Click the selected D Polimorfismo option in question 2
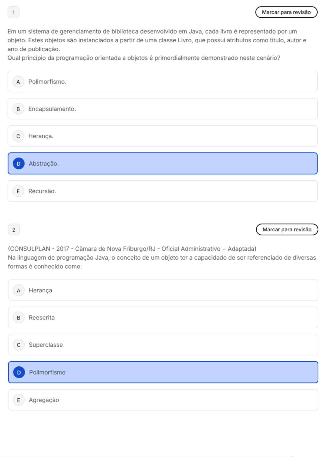Screen dimensions: 323x457 (163, 372)
